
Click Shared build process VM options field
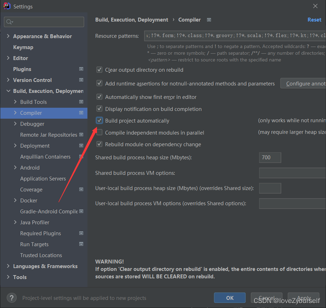click(x=292, y=173)
